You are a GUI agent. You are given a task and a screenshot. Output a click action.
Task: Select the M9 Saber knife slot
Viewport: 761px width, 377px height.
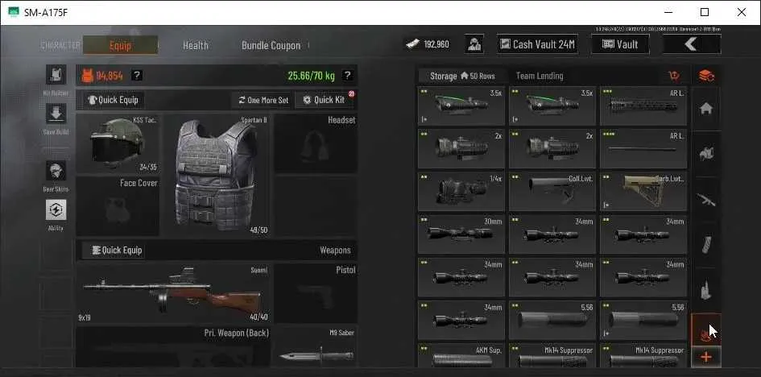(316, 346)
